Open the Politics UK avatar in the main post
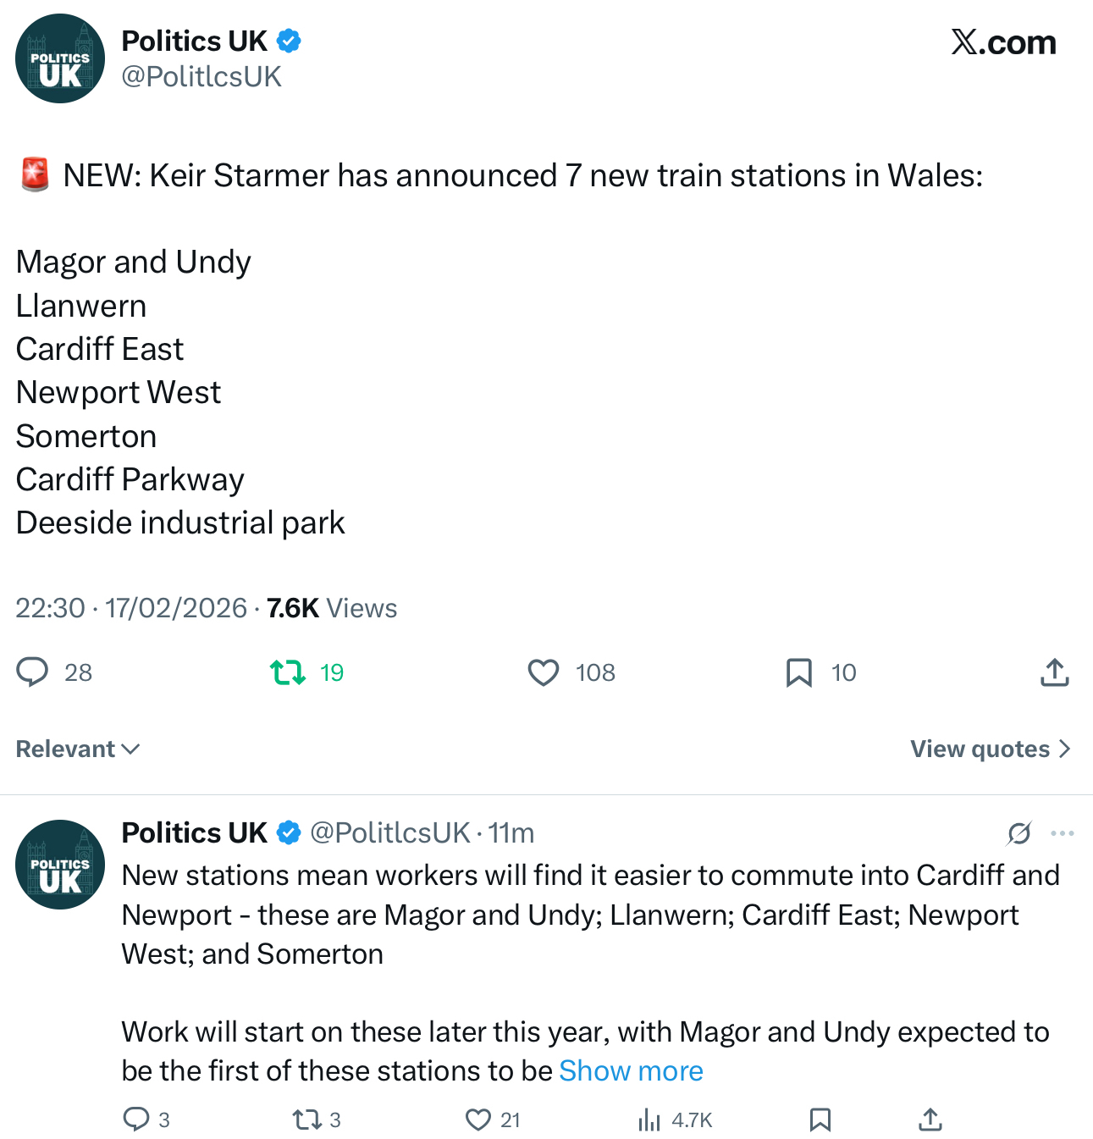This screenshot has width=1093, height=1139. click(x=60, y=58)
